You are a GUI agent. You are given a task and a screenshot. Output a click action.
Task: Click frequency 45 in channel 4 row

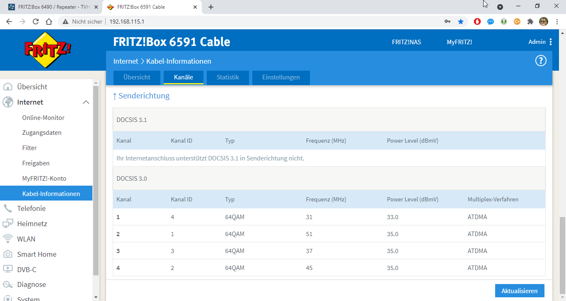pos(309,268)
